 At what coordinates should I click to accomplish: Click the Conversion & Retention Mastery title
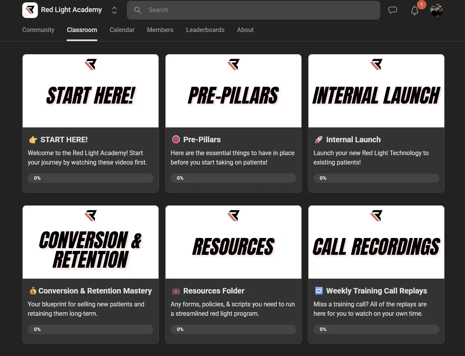click(x=95, y=291)
